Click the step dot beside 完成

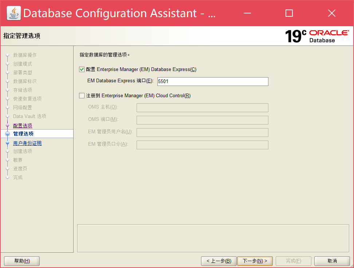click(8, 177)
